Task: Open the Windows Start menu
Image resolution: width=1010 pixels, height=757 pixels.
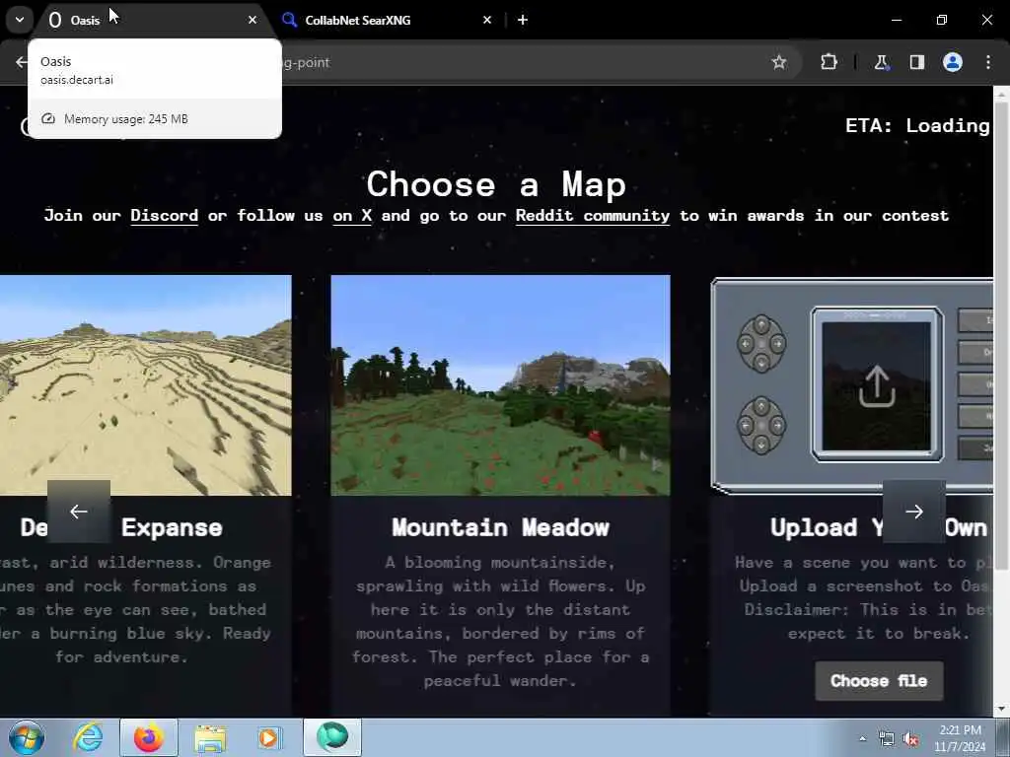Action: point(26,737)
